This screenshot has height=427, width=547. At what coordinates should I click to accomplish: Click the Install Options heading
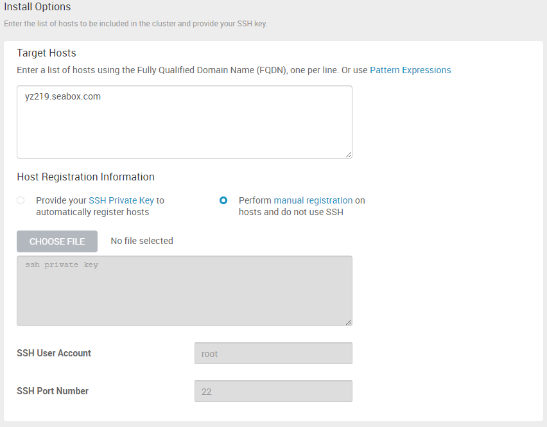[x=37, y=6]
